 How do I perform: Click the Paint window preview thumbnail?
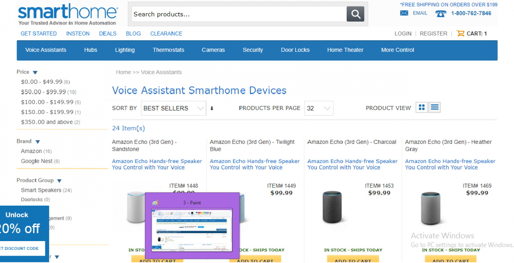[x=192, y=229]
